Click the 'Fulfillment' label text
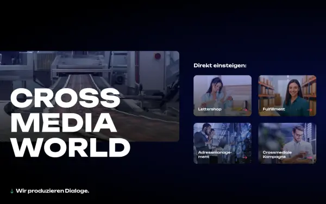The height and width of the screenshot is (204, 326). [x=274, y=109]
